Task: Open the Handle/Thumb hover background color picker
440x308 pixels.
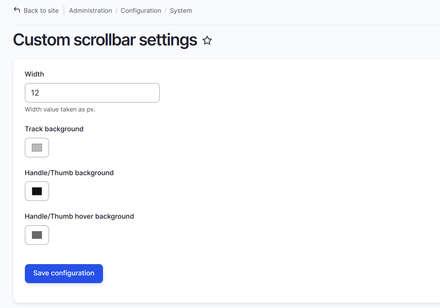Action: pyautogui.click(x=37, y=235)
